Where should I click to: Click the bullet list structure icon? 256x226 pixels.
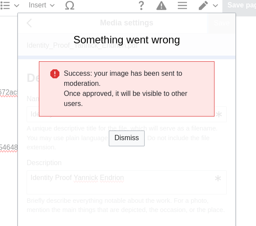click(x=5, y=6)
